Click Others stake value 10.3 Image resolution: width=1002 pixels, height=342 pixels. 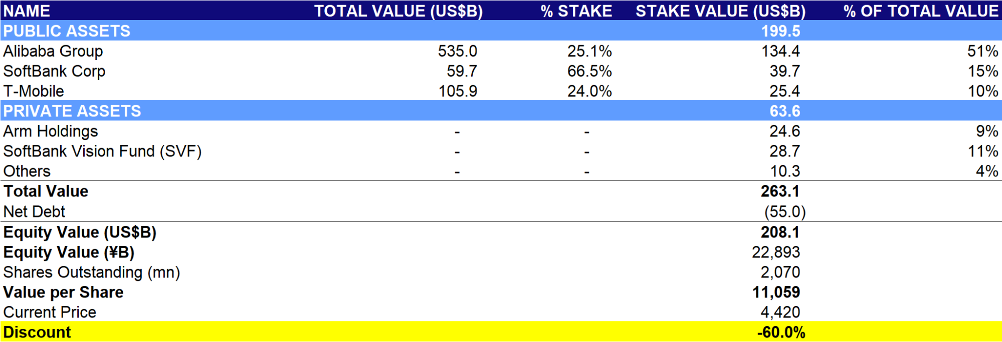click(x=785, y=171)
